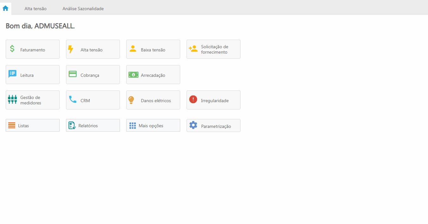Open the Análise Sazonalidade tab
428x224 pixels.
[x=83, y=9]
